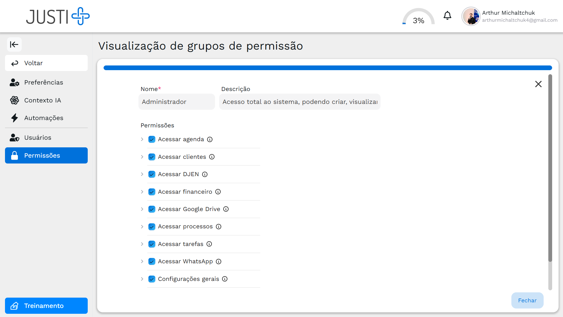Expand the Acessar processos permission

point(142,227)
